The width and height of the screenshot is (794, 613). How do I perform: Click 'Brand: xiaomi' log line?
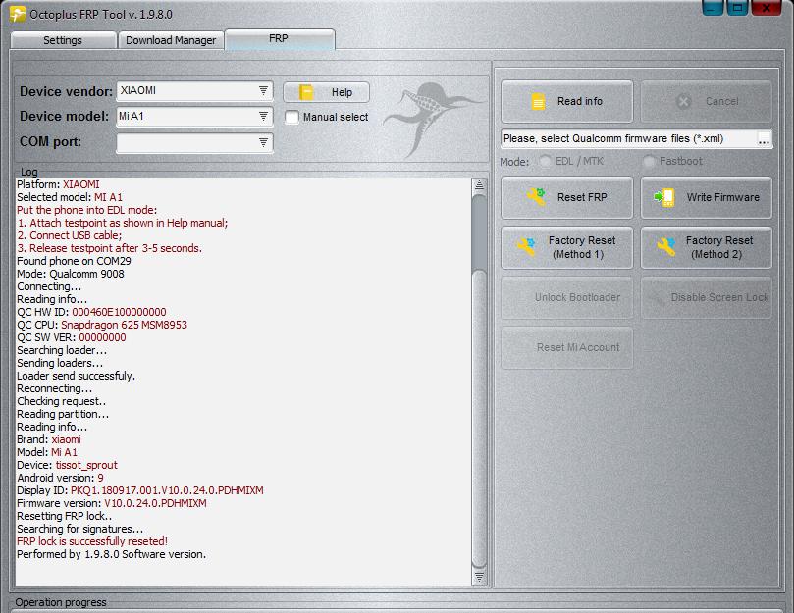tap(49, 439)
